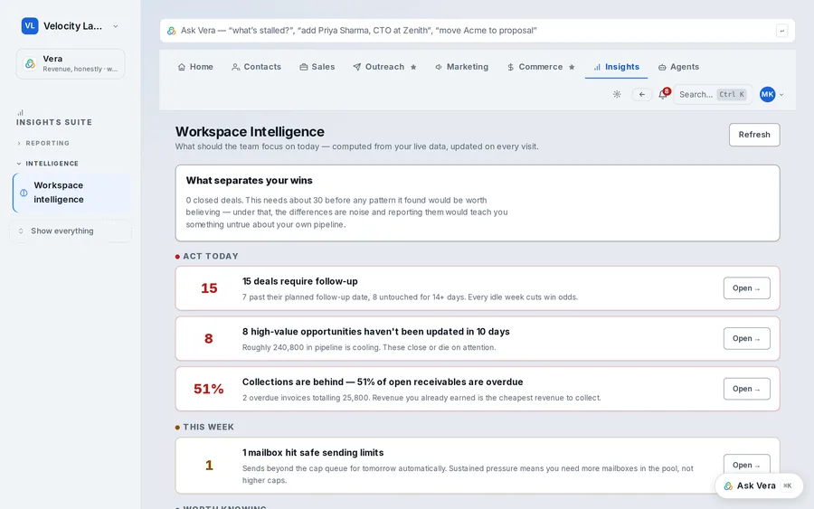Open the Velocity La... workspace dropdown chevron
The width and height of the screenshot is (814, 509).
[115, 26]
